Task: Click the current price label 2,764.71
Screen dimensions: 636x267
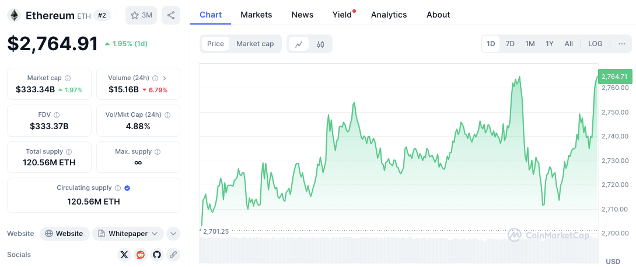Action: 614,77
